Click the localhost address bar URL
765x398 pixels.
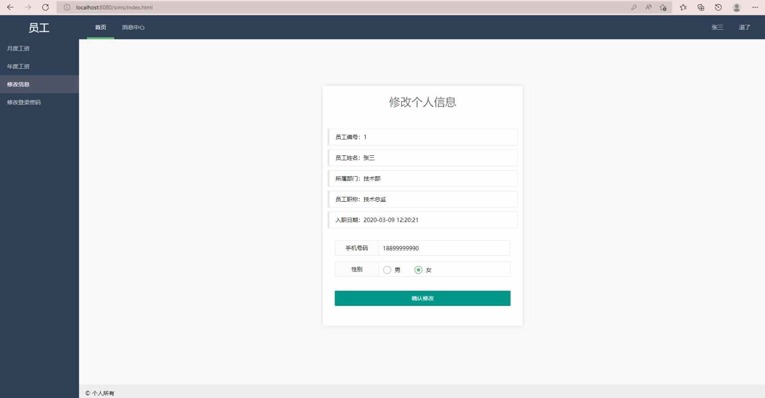tap(114, 7)
